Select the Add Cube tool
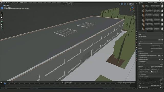This screenshot has height=92, width=164. (2, 29)
